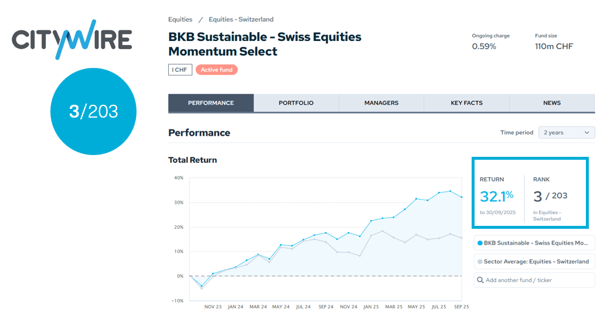
Task: Go to the News tab
Action: tap(552, 103)
